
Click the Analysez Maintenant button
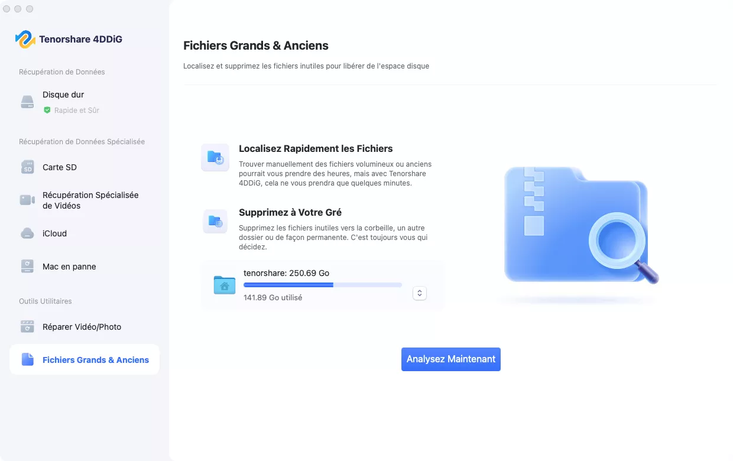451,359
